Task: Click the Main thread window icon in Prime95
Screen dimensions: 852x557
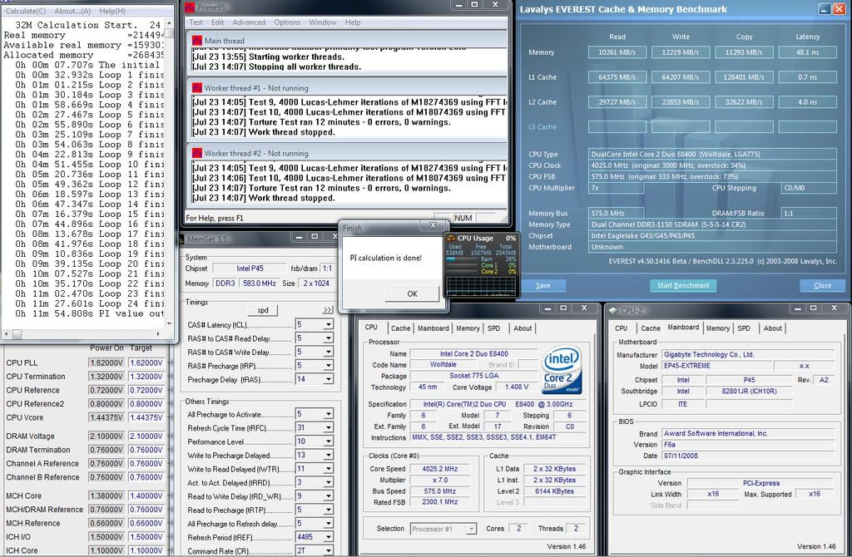Action: click(196, 40)
